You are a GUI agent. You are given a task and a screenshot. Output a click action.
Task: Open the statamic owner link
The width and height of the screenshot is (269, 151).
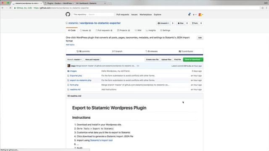click(x=73, y=23)
